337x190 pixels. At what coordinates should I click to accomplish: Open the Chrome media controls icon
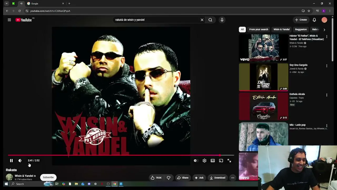click(317, 11)
